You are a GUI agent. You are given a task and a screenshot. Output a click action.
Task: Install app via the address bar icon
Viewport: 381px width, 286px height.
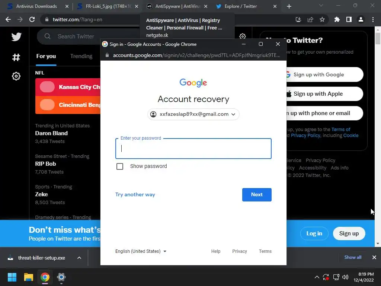point(298,19)
